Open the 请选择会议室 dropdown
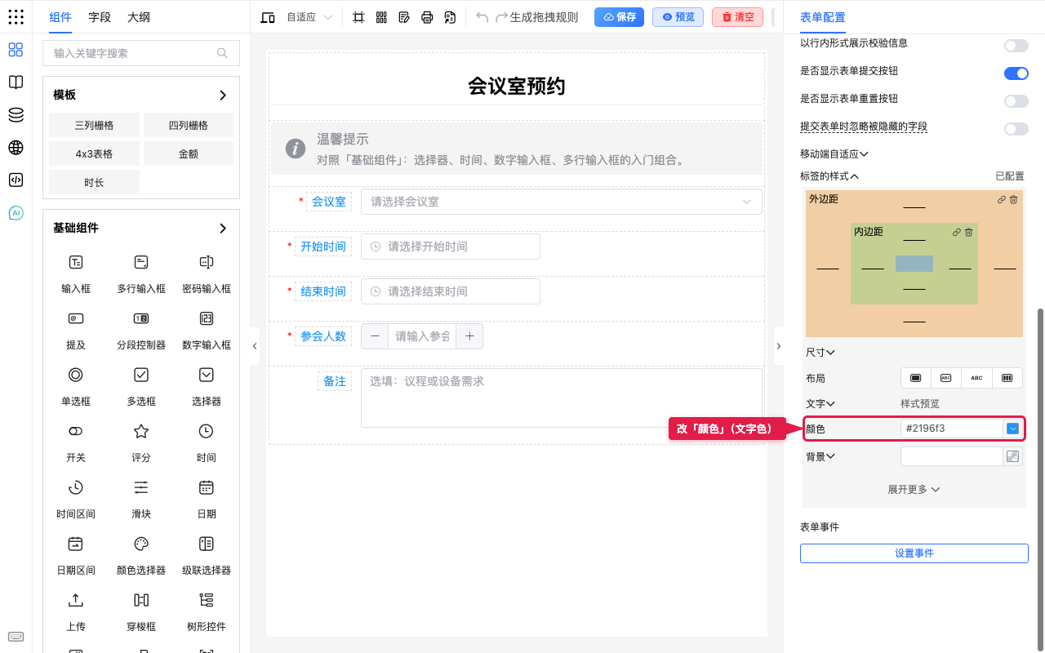The image size is (1045, 653). (562, 202)
